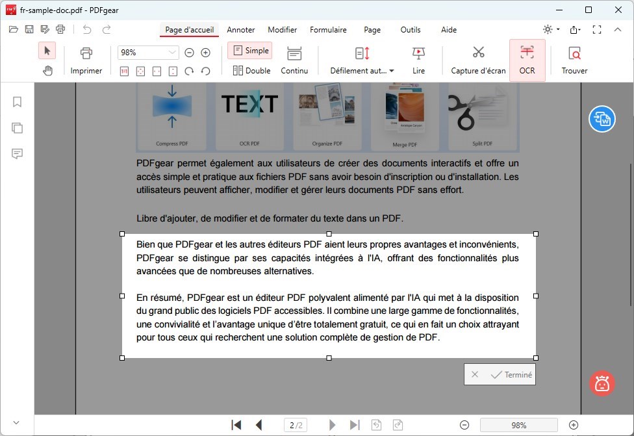634x436 pixels.
Task: Open the blue translate floating icon
Action: click(602, 120)
